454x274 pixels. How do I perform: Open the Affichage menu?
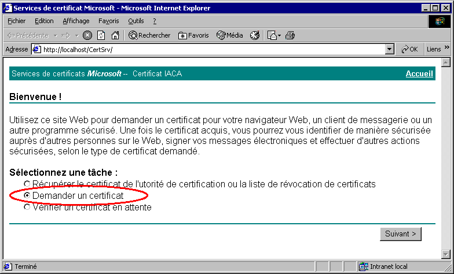[x=76, y=21]
